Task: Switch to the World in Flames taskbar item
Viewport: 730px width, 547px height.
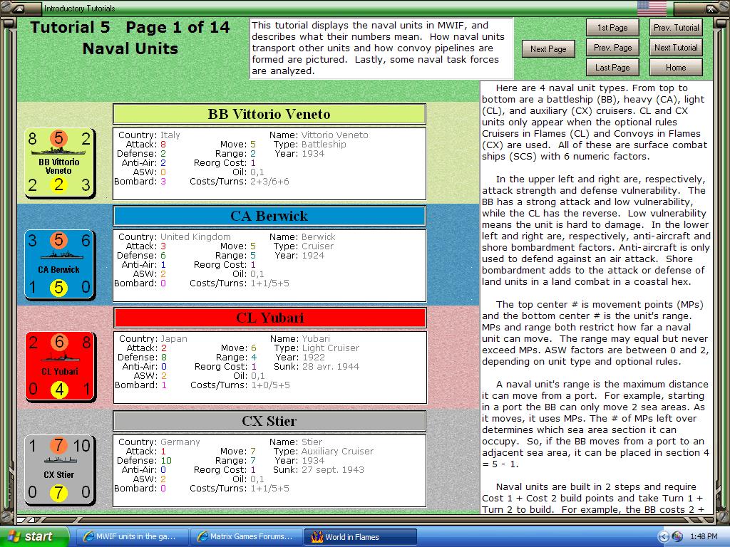Action: (x=359, y=537)
